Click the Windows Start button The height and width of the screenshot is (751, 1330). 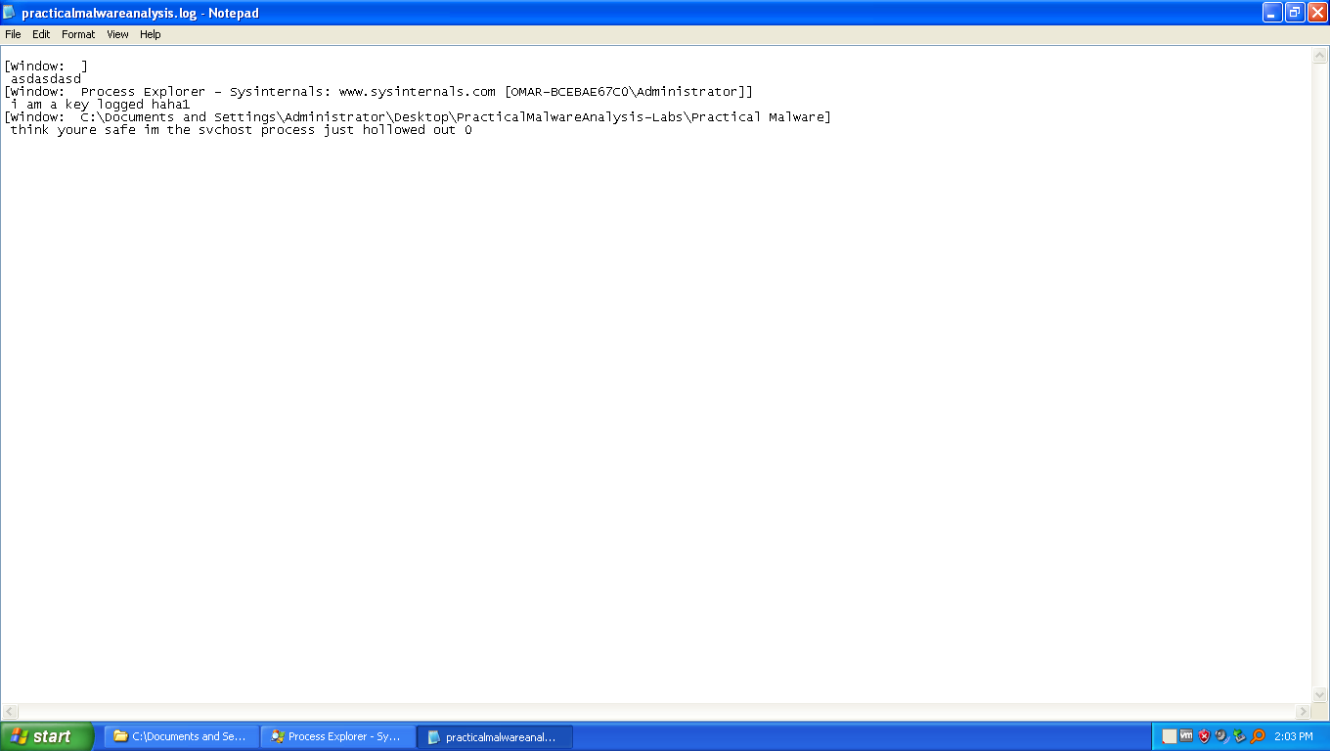pyautogui.click(x=46, y=736)
